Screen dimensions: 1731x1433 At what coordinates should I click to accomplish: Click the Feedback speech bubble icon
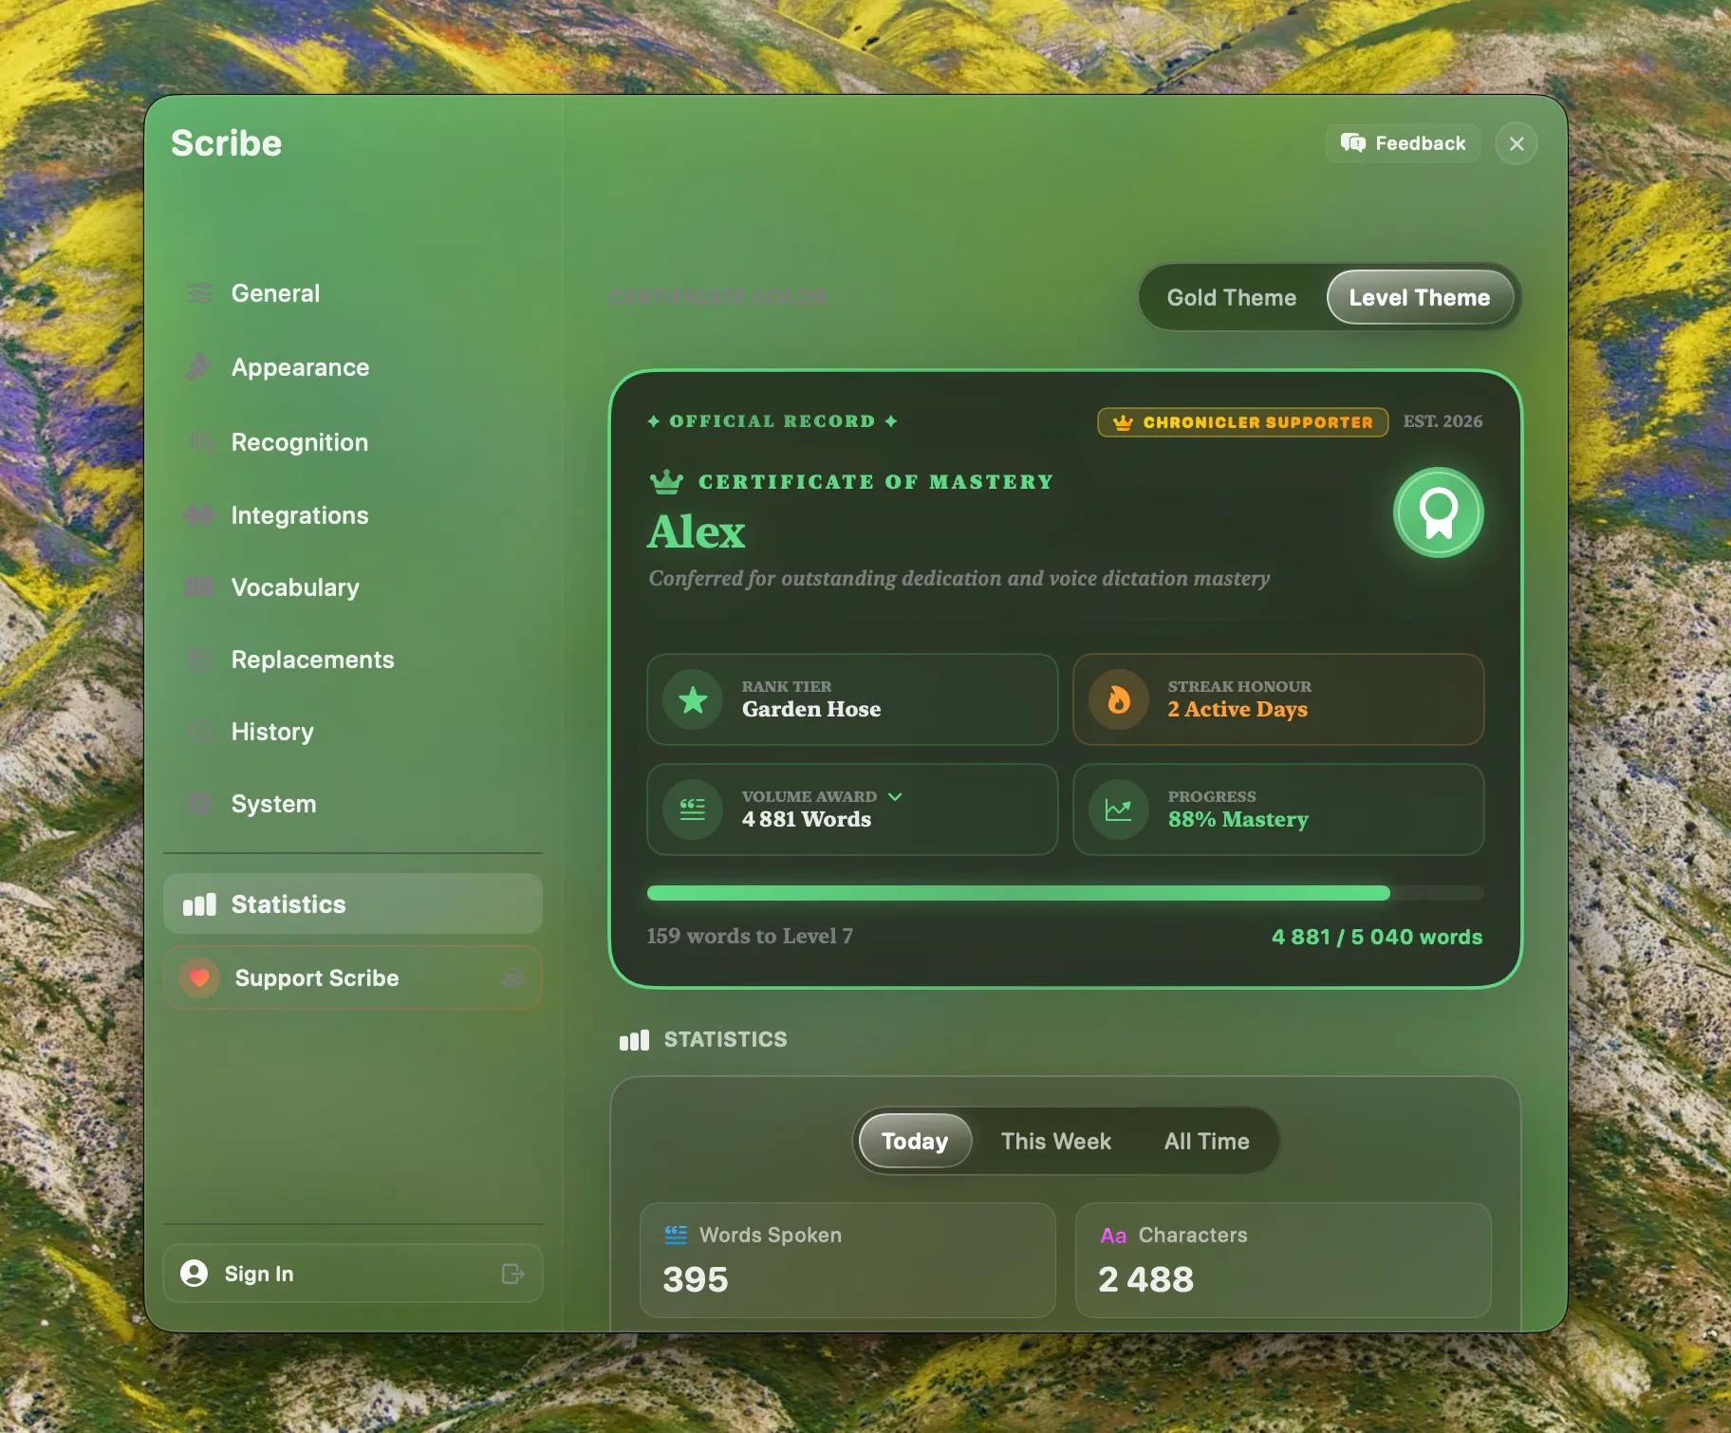click(x=1352, y=143)
